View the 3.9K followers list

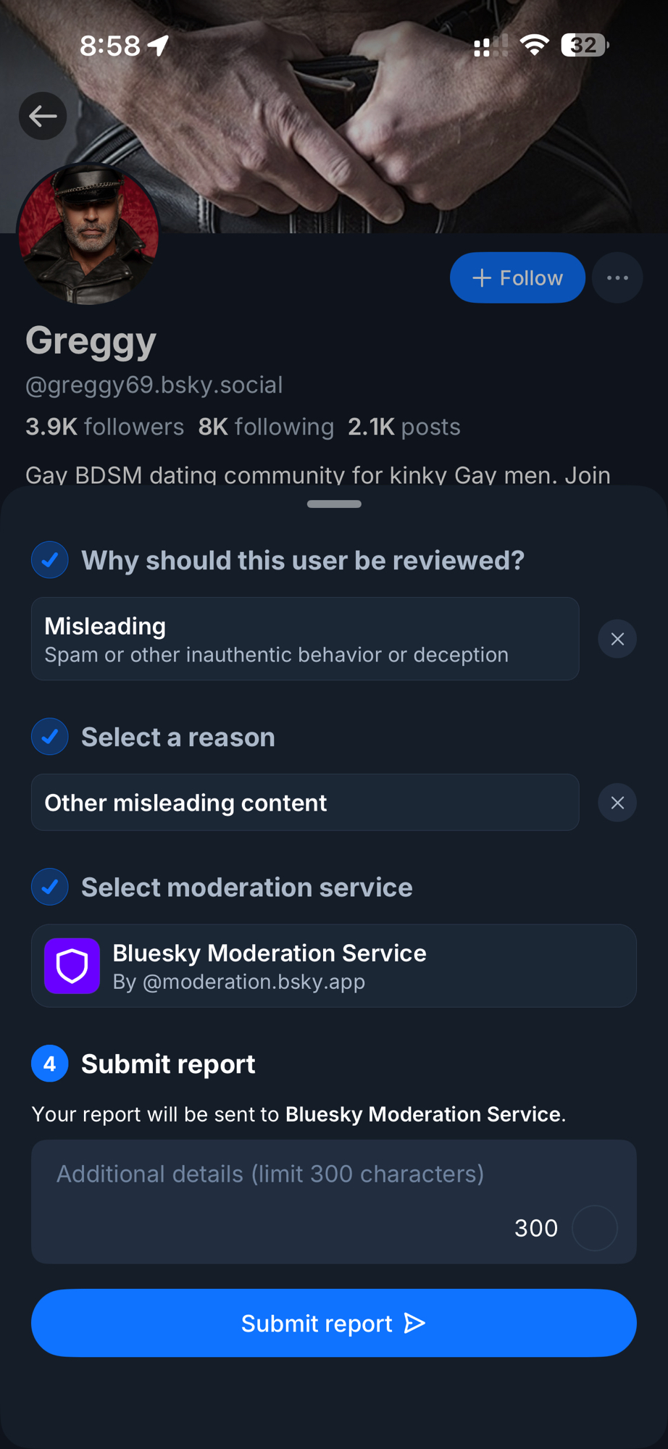(105, 427)
